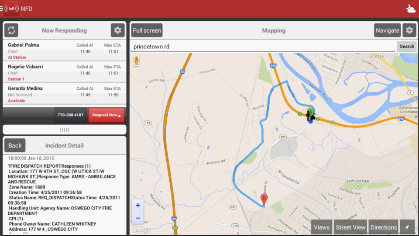Viewport: 419px width, 236px height.
Task: Click the location arrow icon on map
Action: pos(407,227)
